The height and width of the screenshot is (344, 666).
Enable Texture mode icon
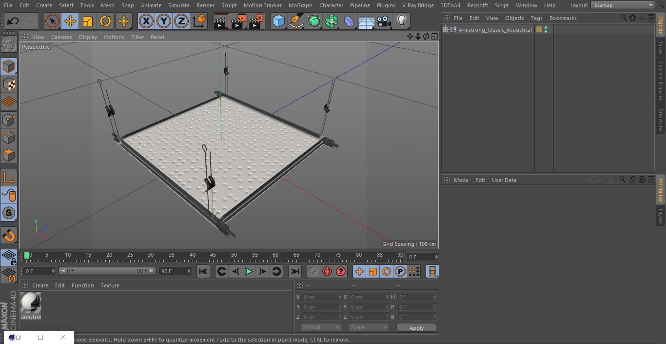click(x=9, y=84)
